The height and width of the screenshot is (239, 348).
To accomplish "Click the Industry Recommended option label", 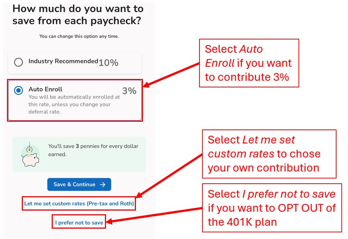I will point(63,61).
